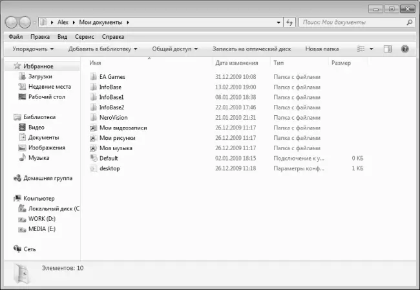Sort by the Дата изменения column header

pos(236,63)
